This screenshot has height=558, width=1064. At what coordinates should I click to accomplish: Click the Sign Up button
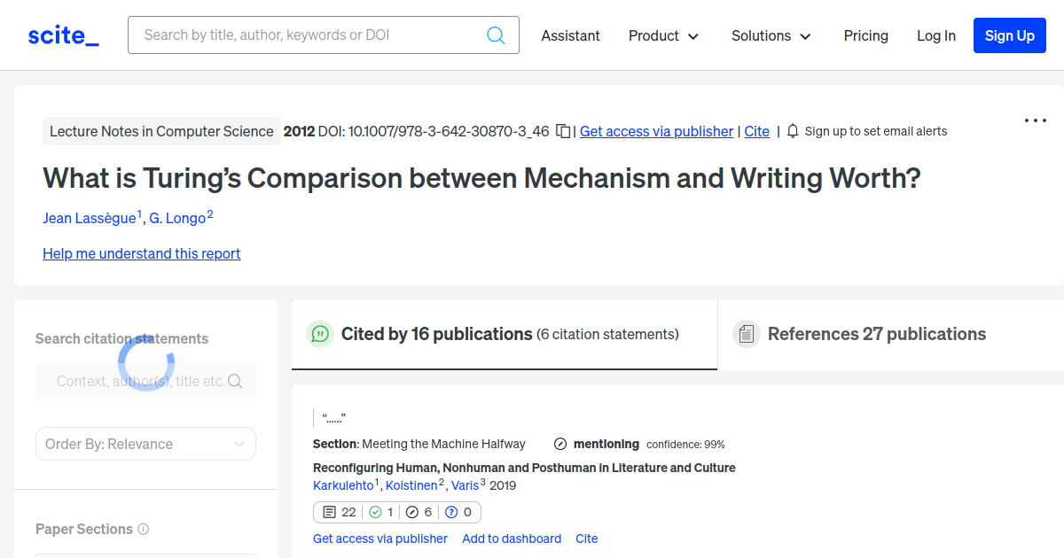pyautogui.click(x=1009, y=35)
